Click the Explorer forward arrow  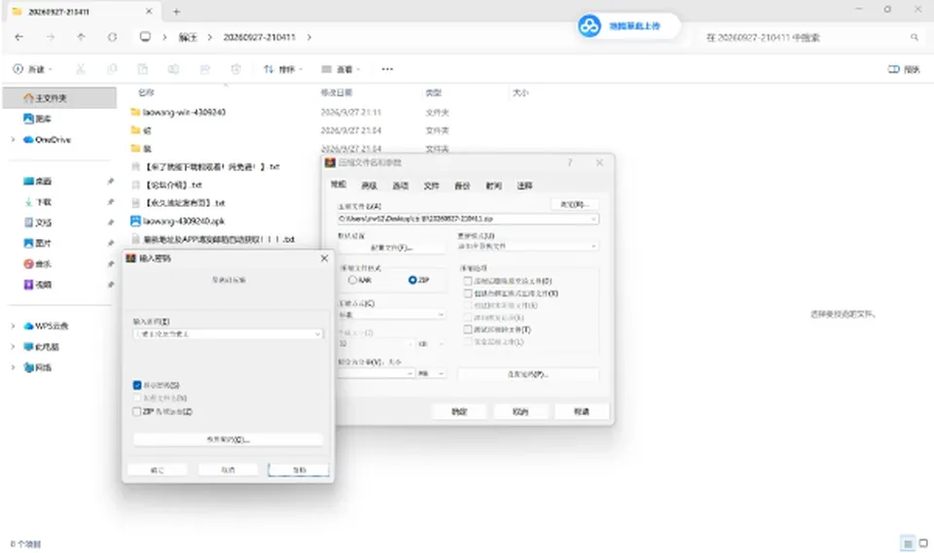click(50, 37)
